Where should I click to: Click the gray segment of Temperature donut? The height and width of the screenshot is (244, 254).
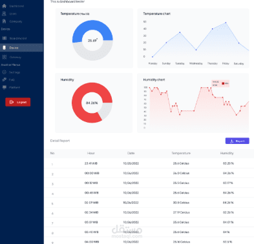[x=92, y=55]
